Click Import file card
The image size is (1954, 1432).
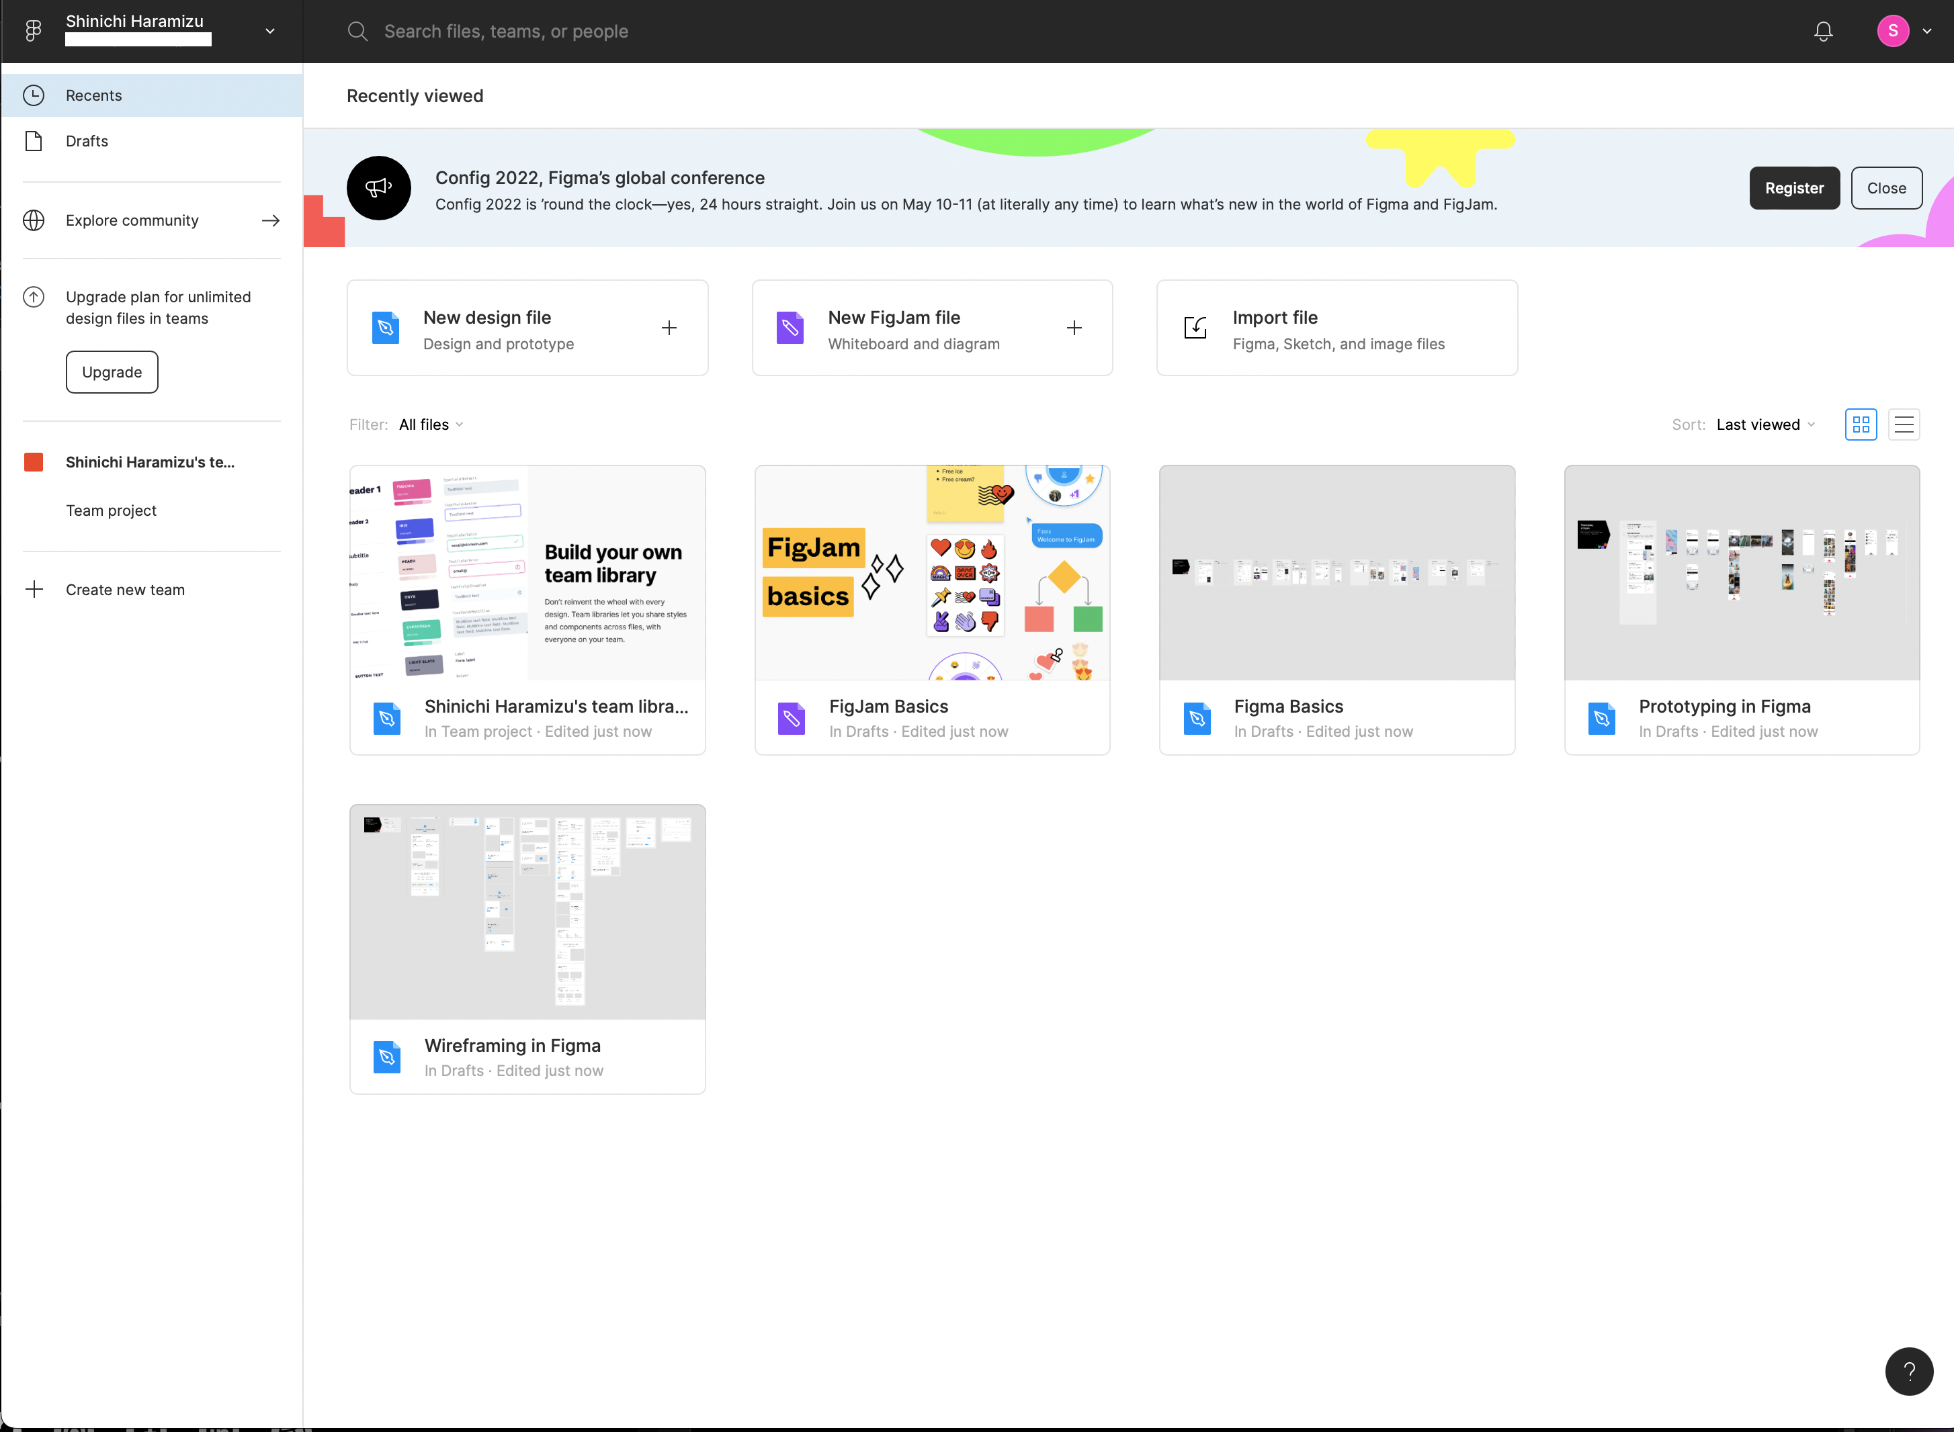1336,328
